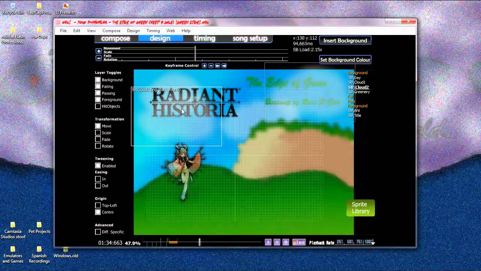Select the SB\Aht sprite in the layer list

click(354, 111)
